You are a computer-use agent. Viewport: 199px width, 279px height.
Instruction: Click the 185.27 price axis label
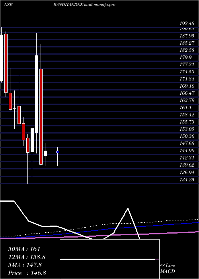coord(187,43)
